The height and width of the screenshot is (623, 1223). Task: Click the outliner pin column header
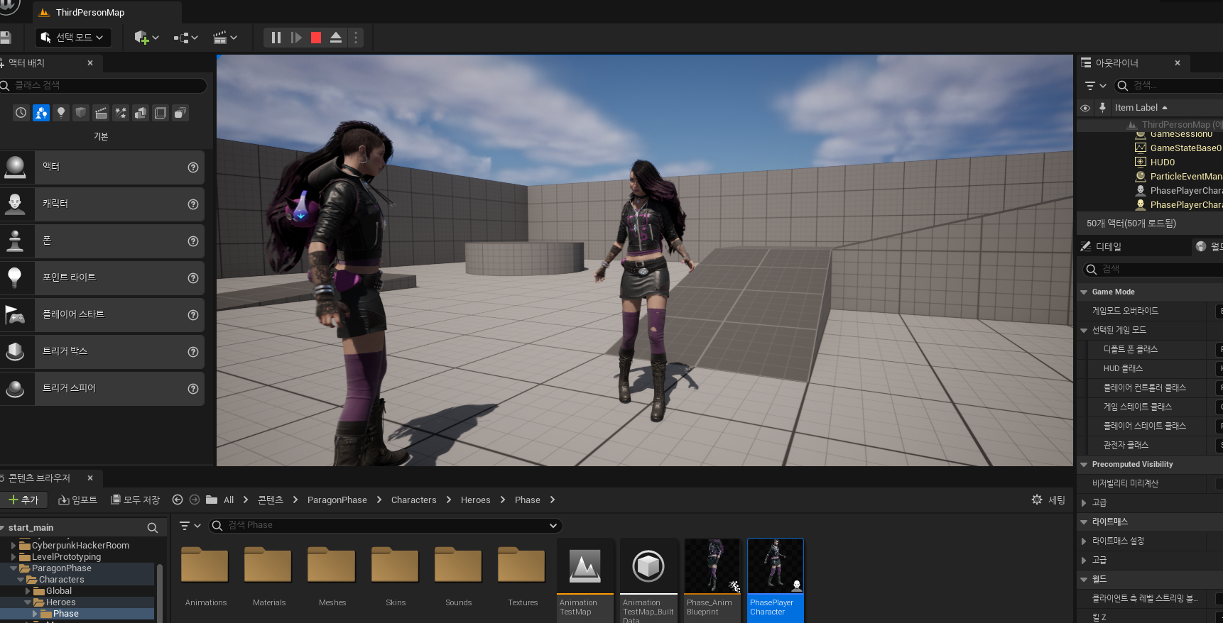click(x=1102, y=108)
